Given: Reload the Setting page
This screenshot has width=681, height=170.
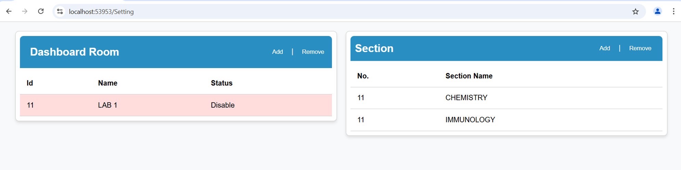Looking at the screenshot, I should point(41,11).
